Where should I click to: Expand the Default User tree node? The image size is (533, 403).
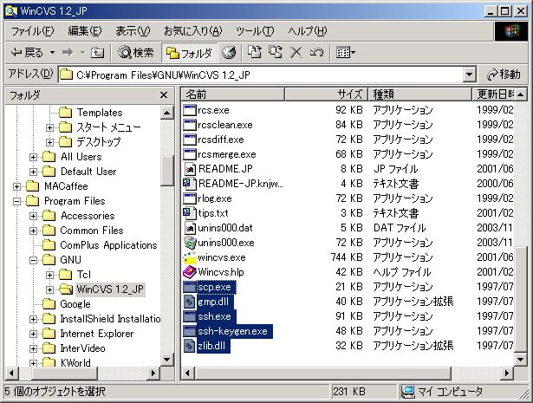pyautogui.click(x=33, y=172)
